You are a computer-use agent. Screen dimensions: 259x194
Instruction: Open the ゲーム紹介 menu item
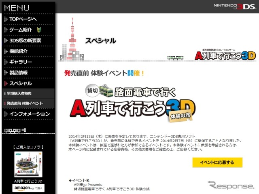click(x=23, y=30)
